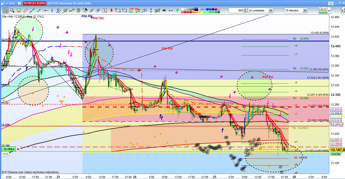The width and height of the screenshot is (345, 179).
Task: Open the indicators dropdown arrow at top right
Action: click(329, 10)
